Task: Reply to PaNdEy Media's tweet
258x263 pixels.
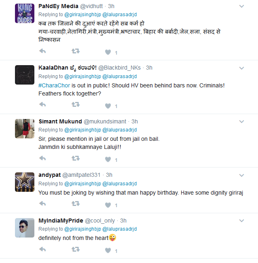Action: (x=42, y=51)
